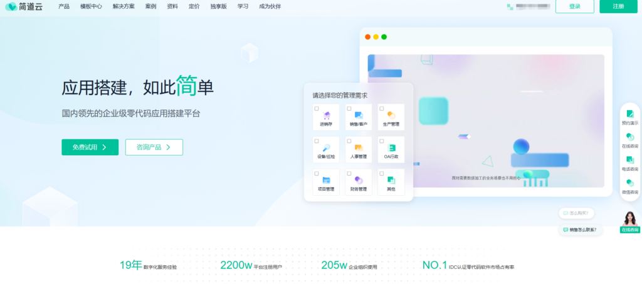Enable the OA行政 checkbox

click(382, 141)
